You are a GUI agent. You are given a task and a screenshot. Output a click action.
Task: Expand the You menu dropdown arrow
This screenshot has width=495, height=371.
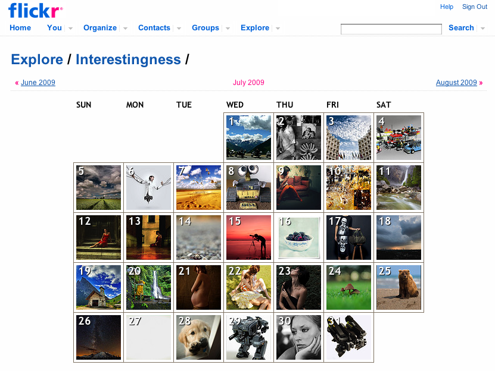tap(70, 29)
